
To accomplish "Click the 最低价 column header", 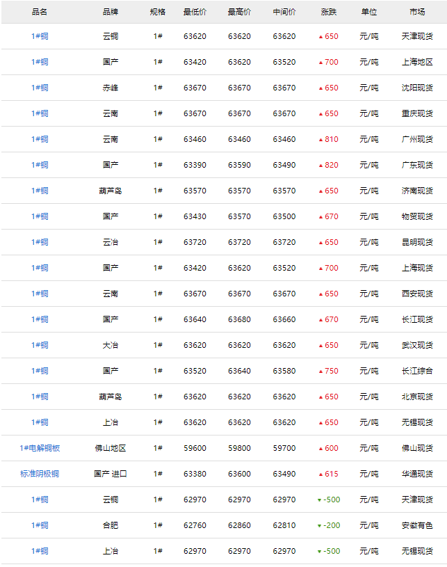I will coord(195,12).
